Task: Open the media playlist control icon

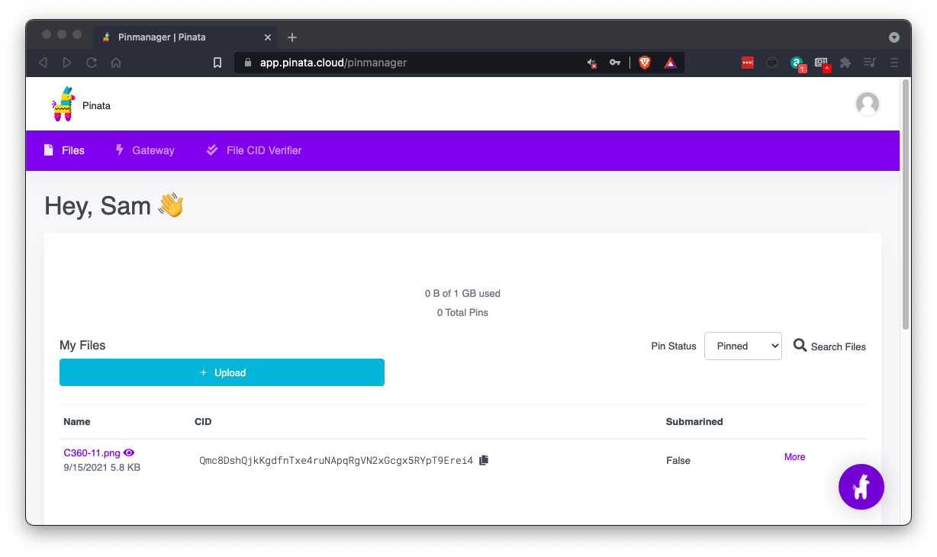Action: coord(869,63)
